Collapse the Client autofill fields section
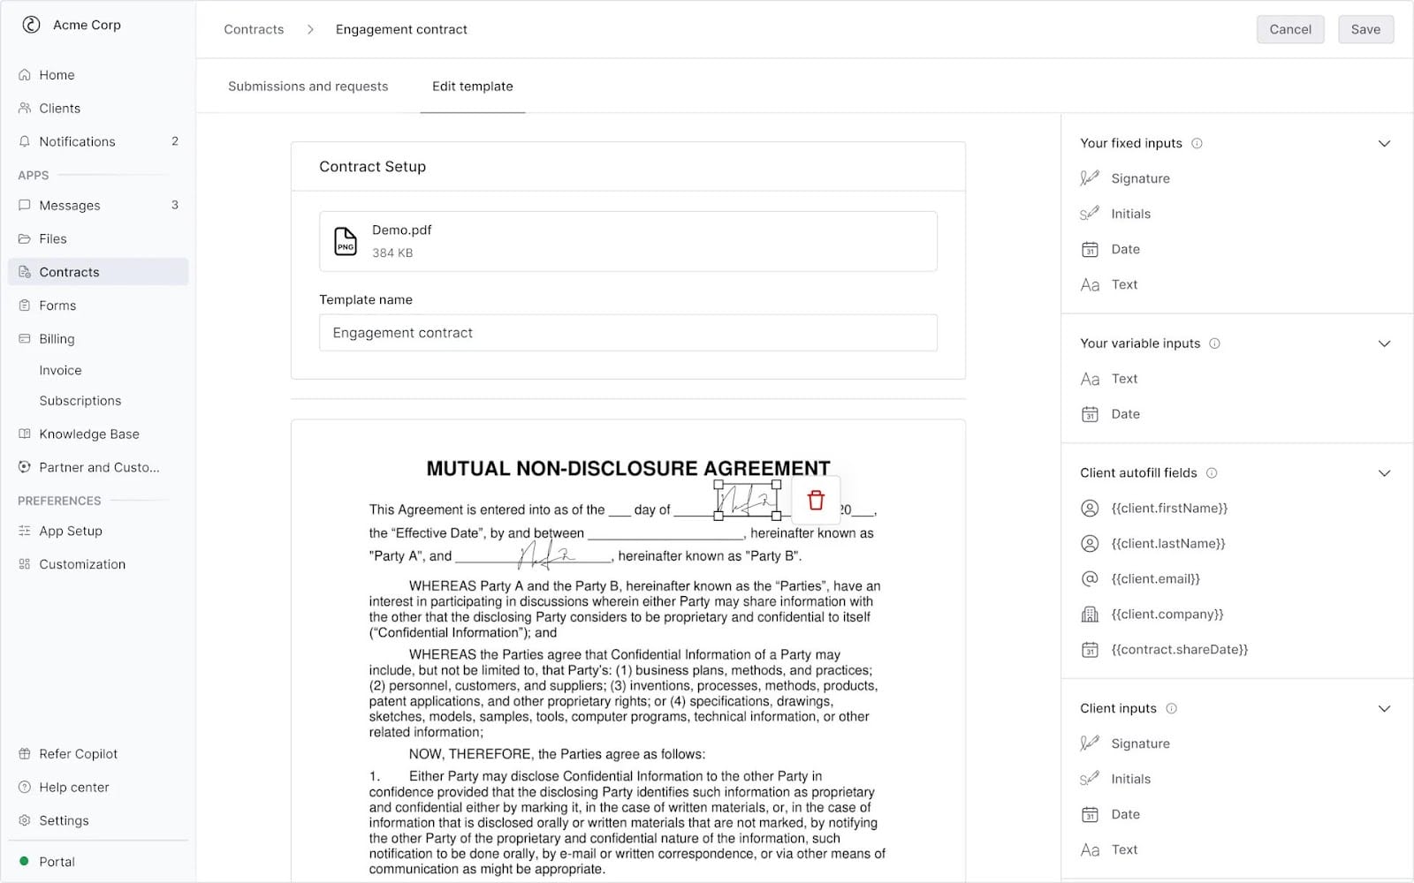Viewport: 1414px width, 883px height. pos(1383,472)
